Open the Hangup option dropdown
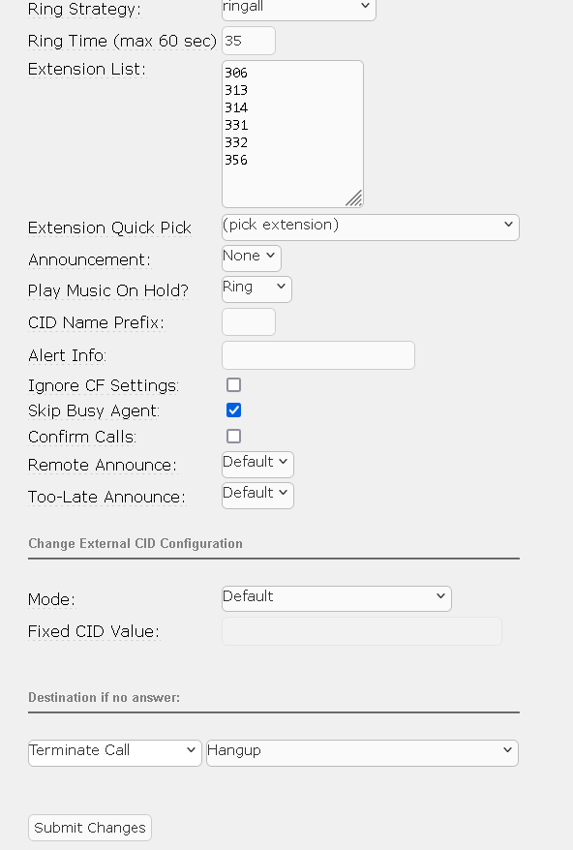This screenshot has width=573, height=850. tap(363, 753)
